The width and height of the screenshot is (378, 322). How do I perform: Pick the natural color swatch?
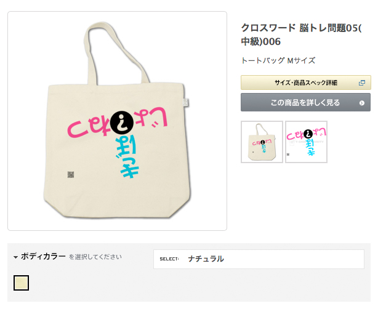[x=21, y=283]
